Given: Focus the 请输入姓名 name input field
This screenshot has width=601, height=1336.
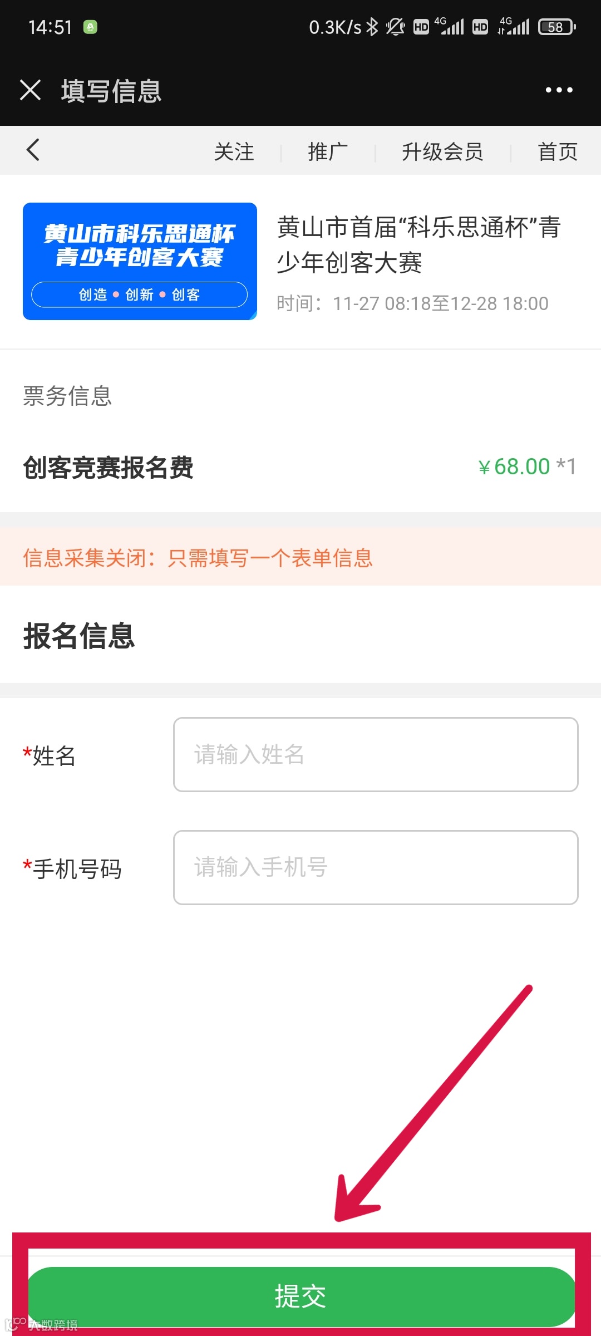Looking at the screenshot, I should tap(376, 754).
